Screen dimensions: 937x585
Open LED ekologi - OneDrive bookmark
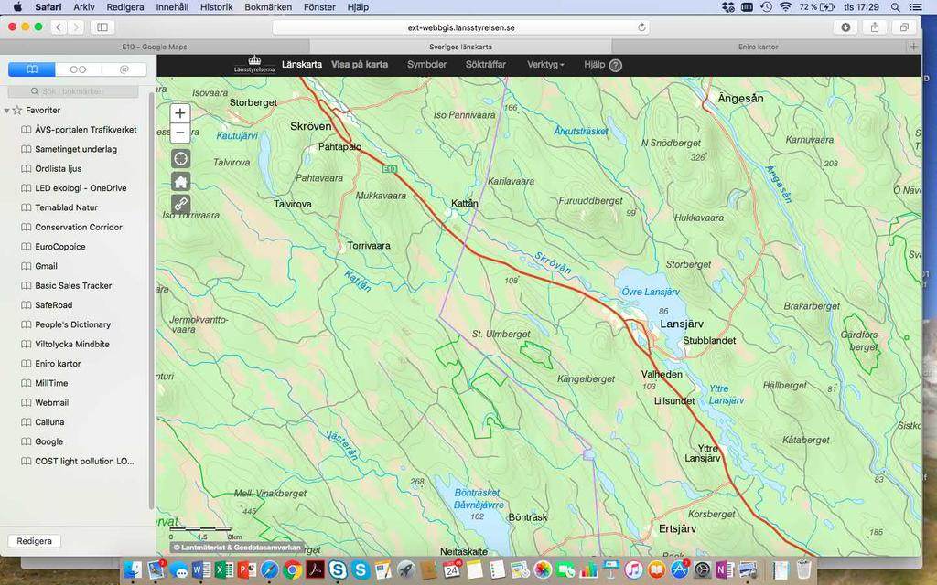81,188
